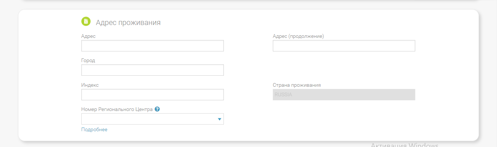Click the Активация Windows watermark text
Viewport: 497px width, 147px height.
tap(404, 145)
